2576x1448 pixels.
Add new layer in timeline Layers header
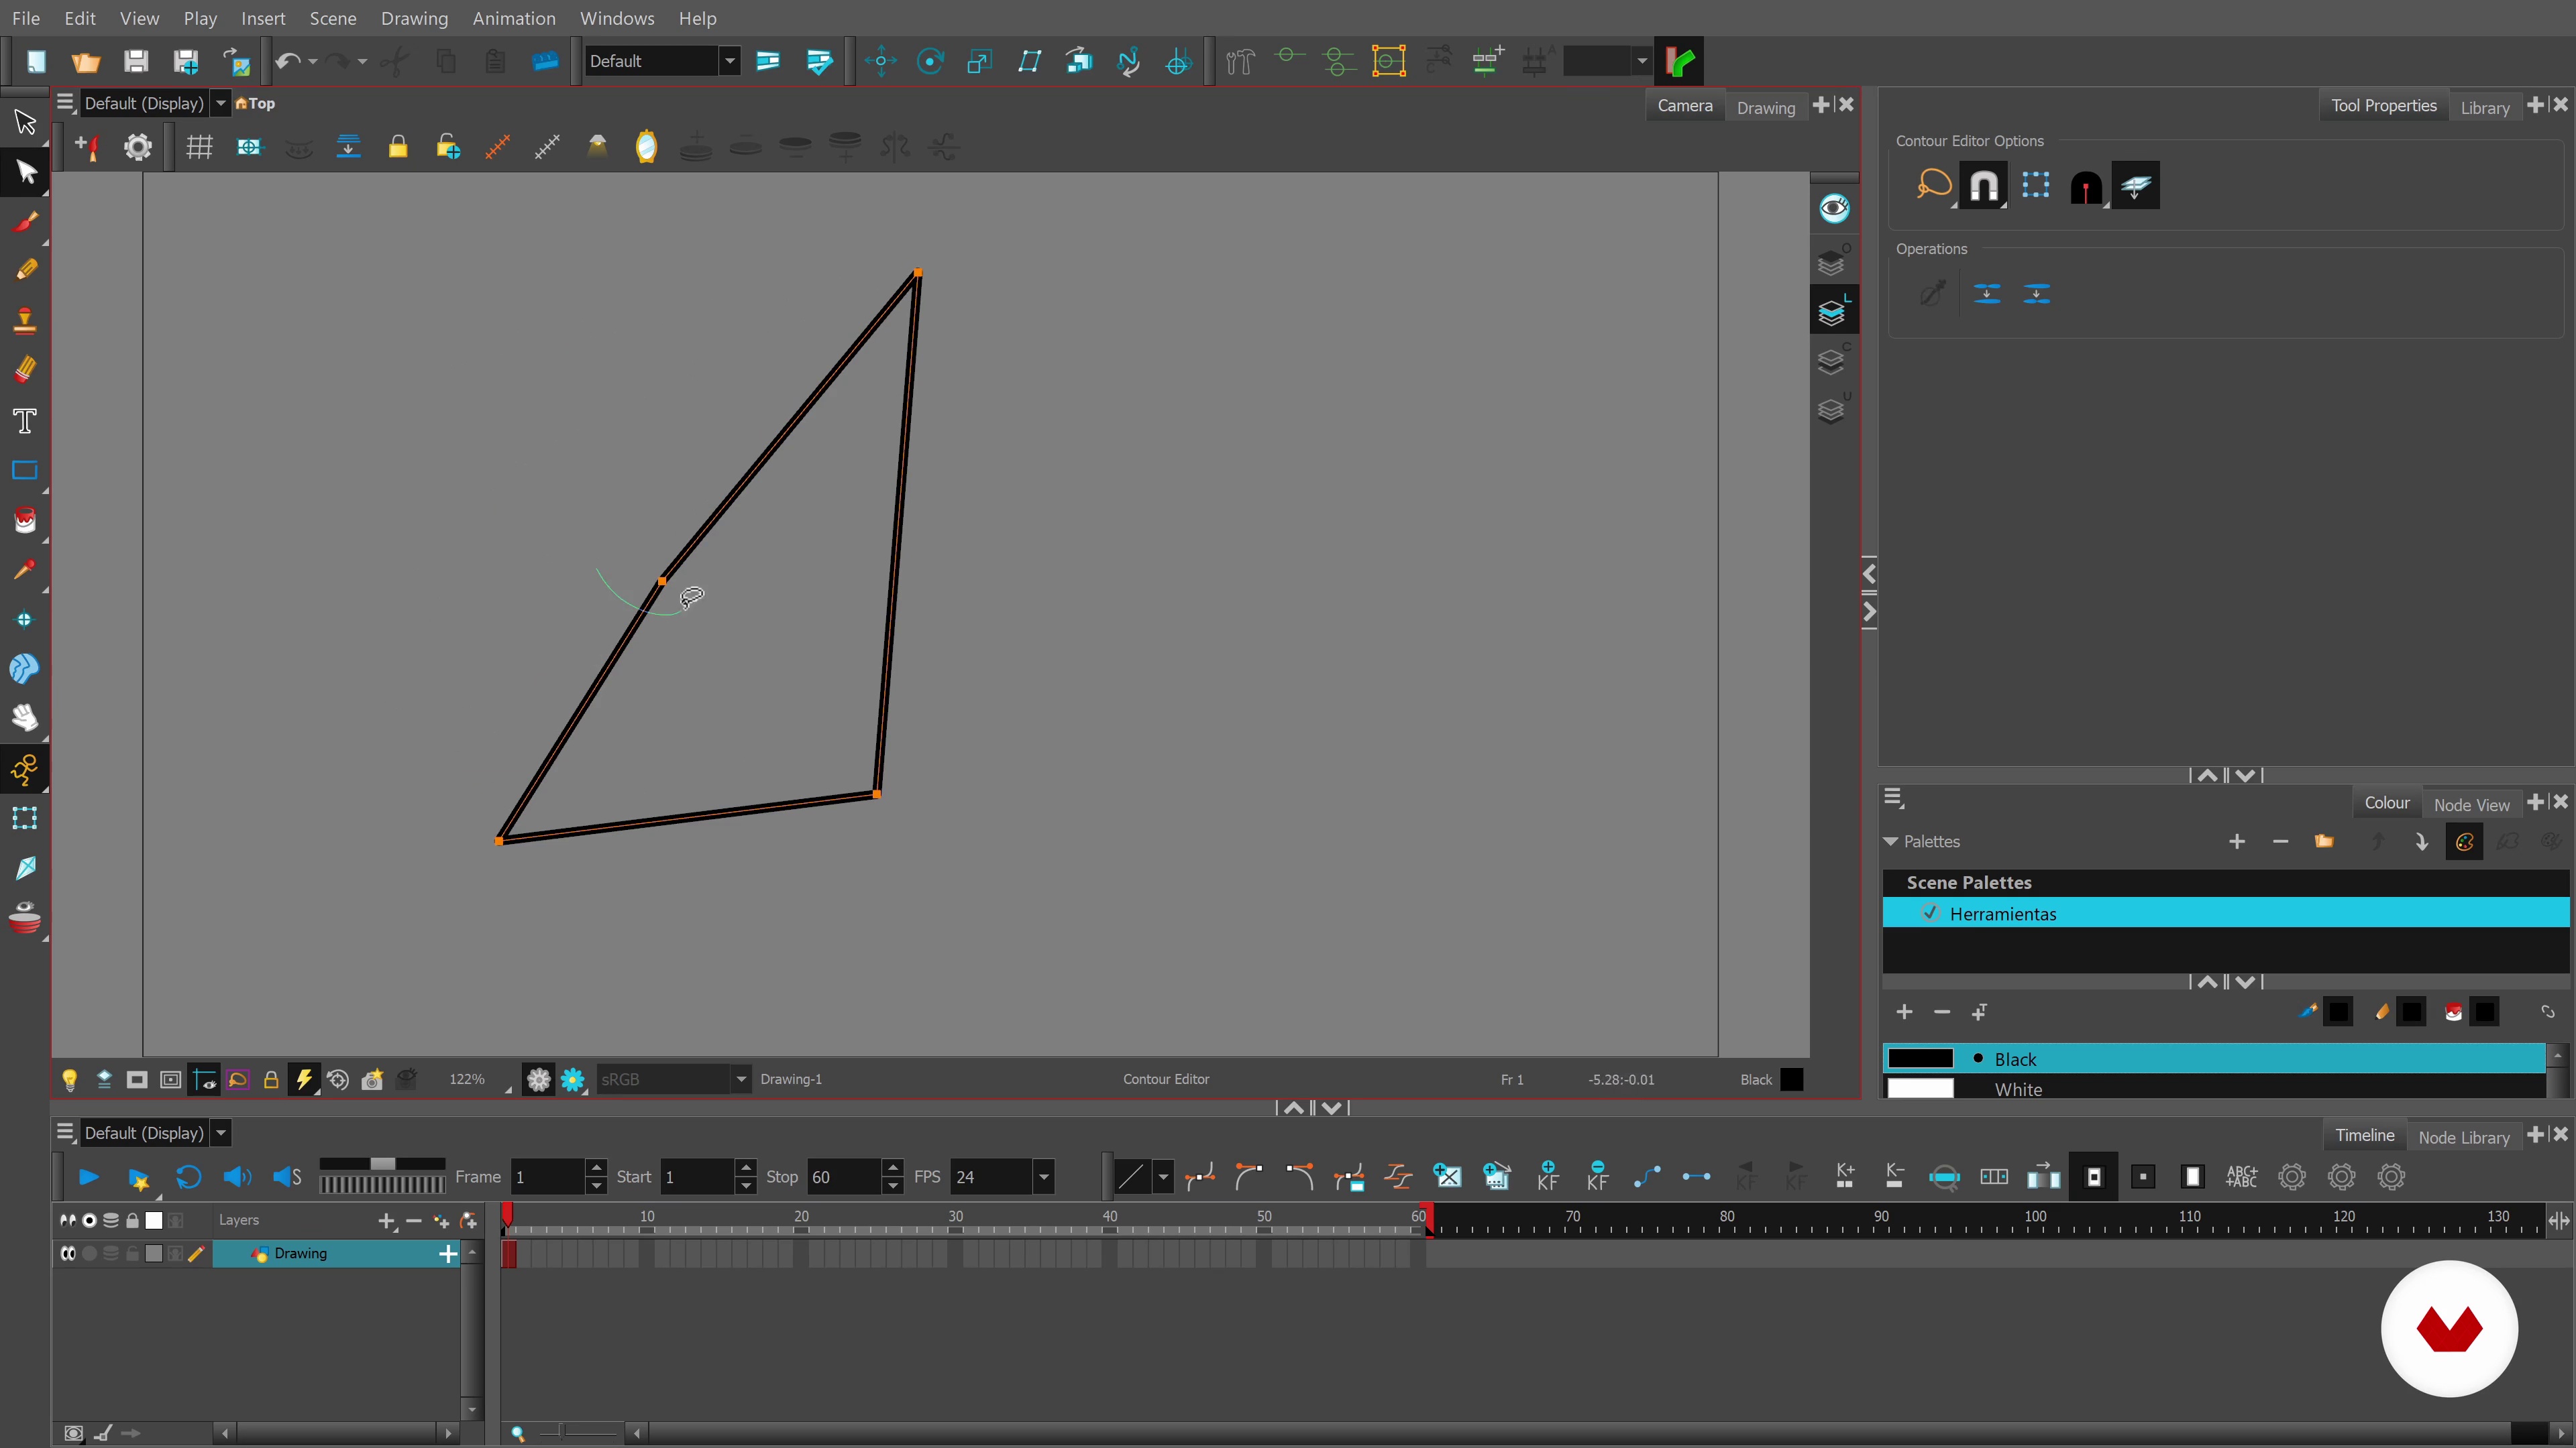387,1220
